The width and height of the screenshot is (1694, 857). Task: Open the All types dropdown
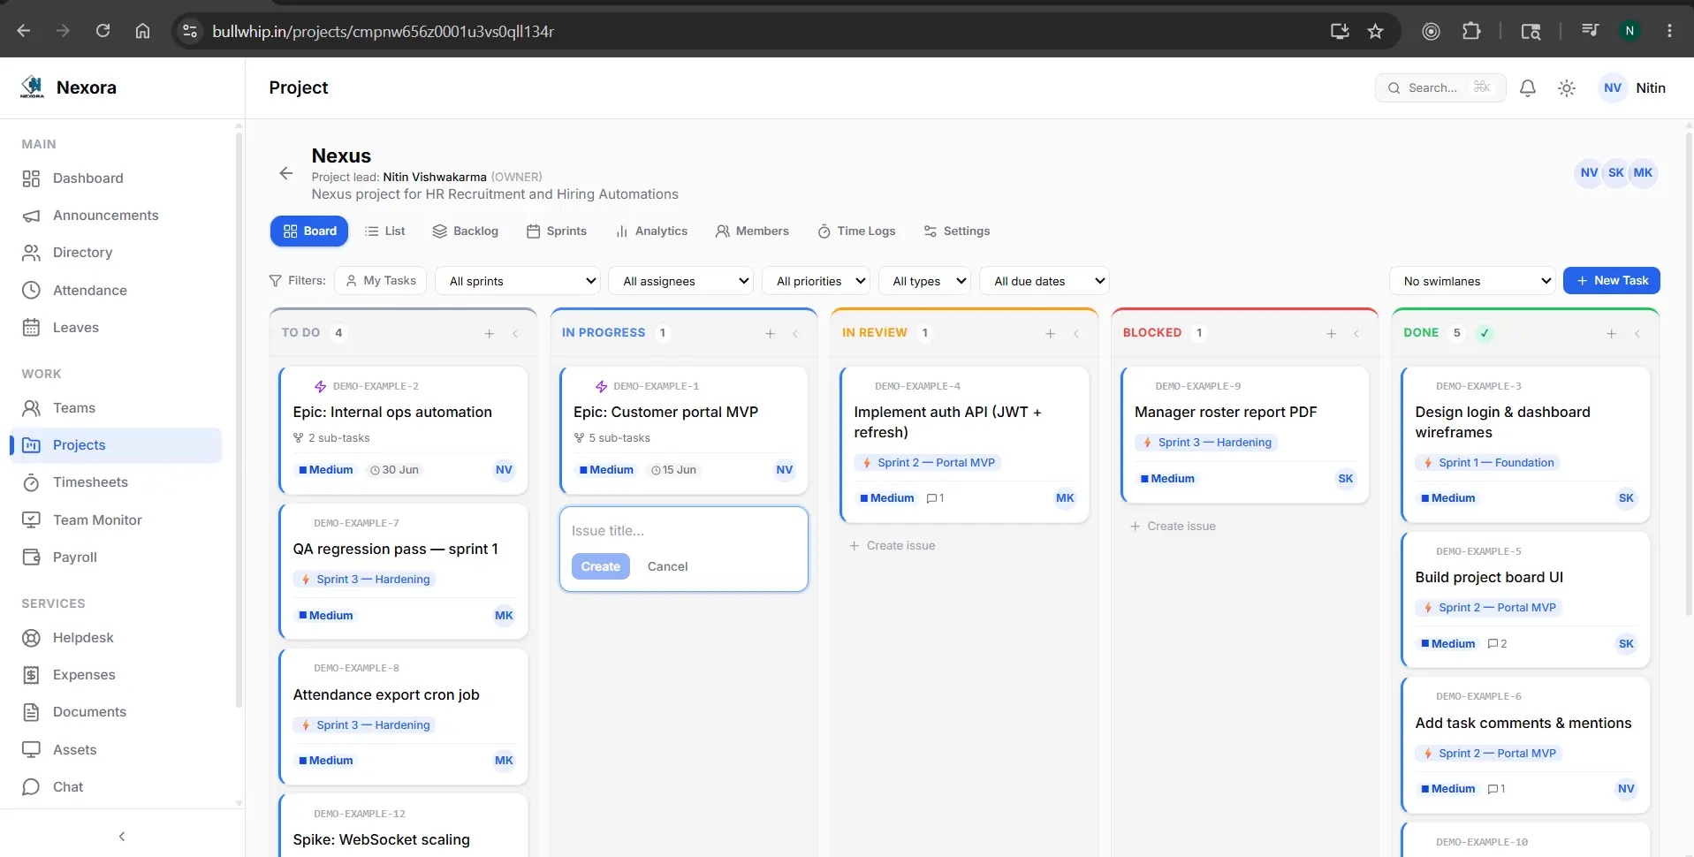[924, 281]
